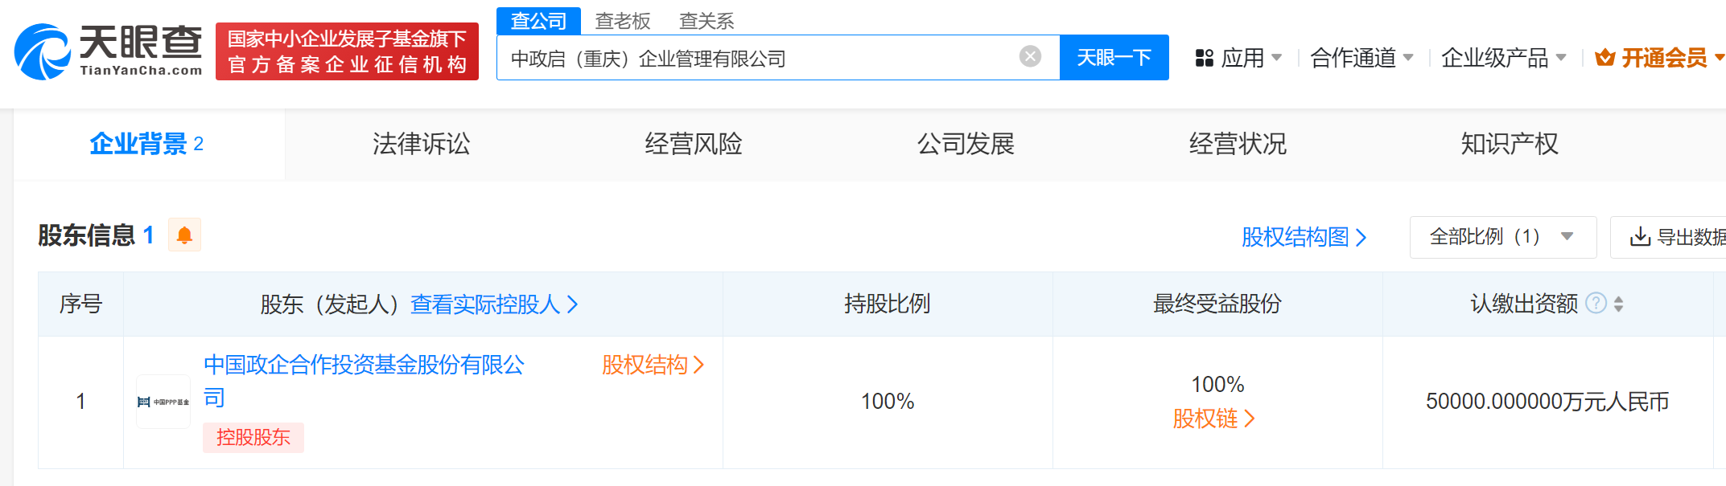The width and height of the screenshot is (1726, 486).
Task: Open the 全部比例 (1) filter dropdown
Action: point(1502,237)
